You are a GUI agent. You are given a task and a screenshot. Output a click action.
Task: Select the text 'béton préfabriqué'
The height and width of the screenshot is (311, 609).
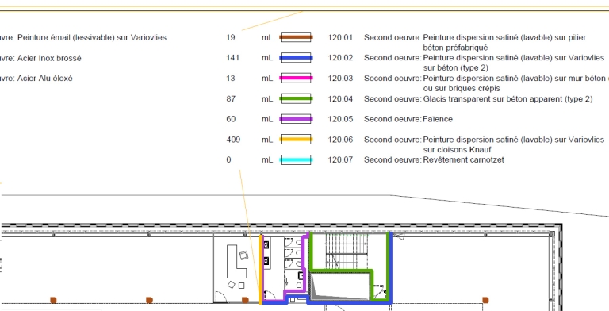(x=455, y=48)
